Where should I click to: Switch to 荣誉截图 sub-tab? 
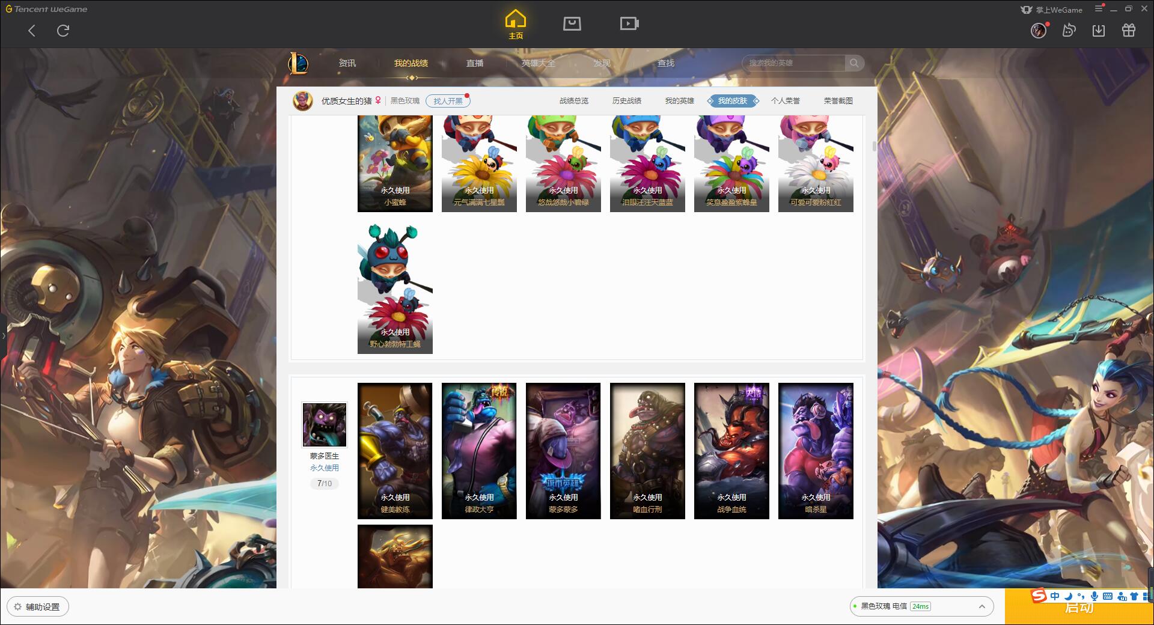[x=838, y=101]
